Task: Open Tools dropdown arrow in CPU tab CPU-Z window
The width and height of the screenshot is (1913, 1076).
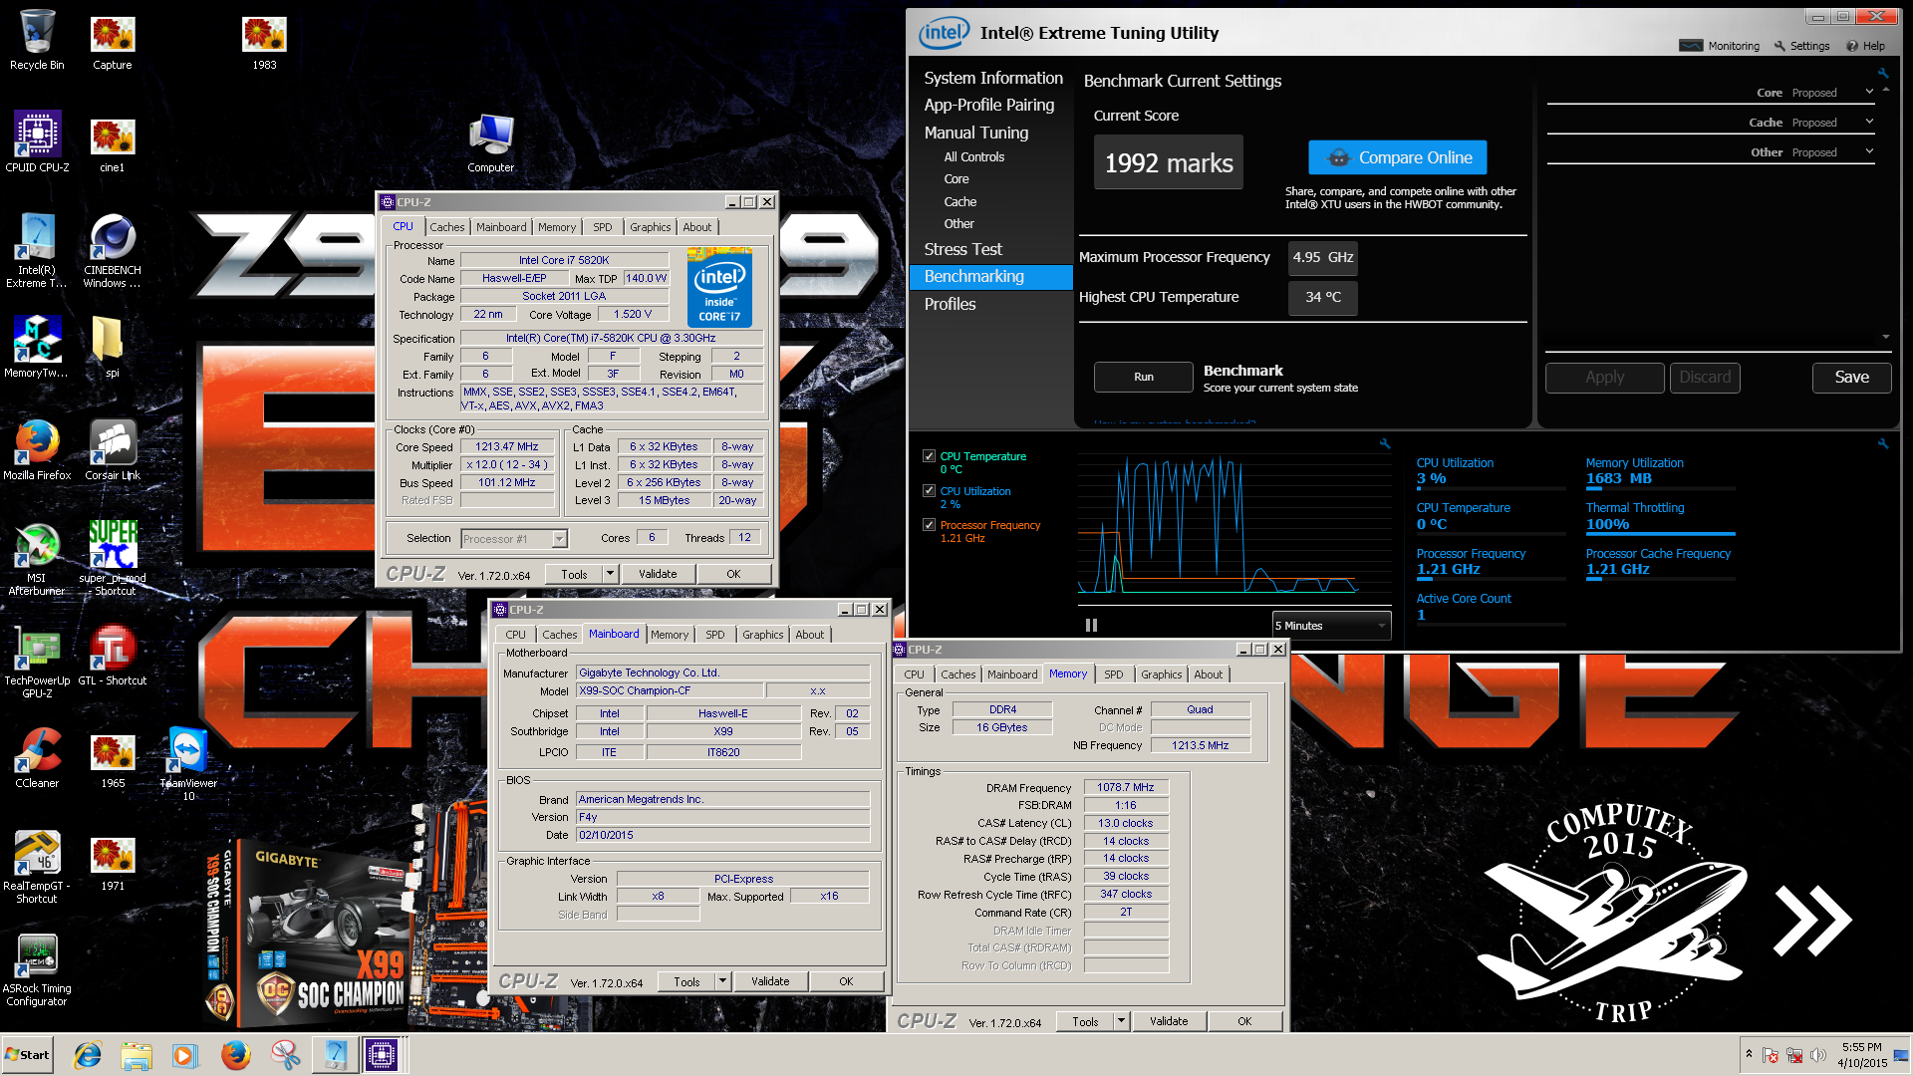Action: coord(610,574)
